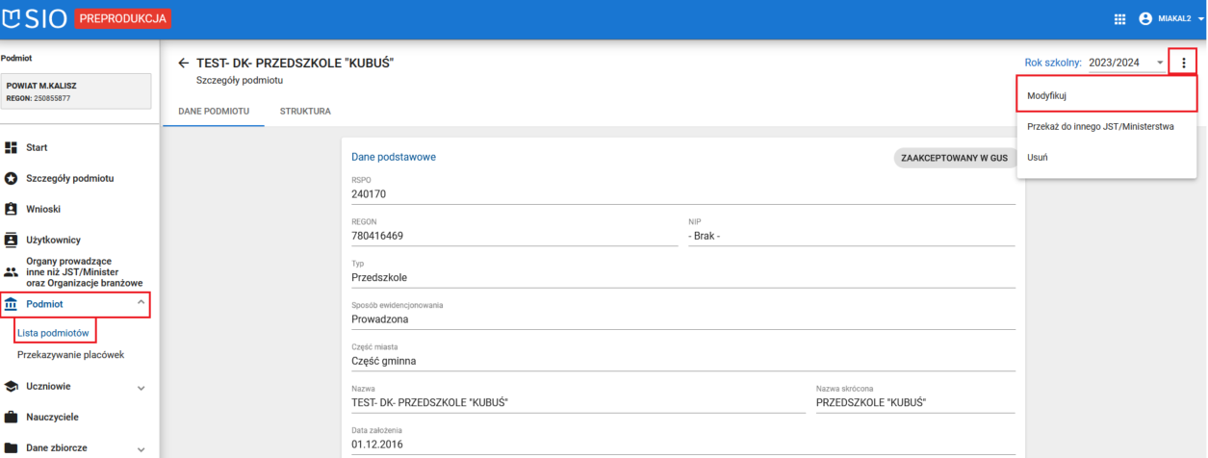Open the three-dot more options menu

(x=1183, y=63)
